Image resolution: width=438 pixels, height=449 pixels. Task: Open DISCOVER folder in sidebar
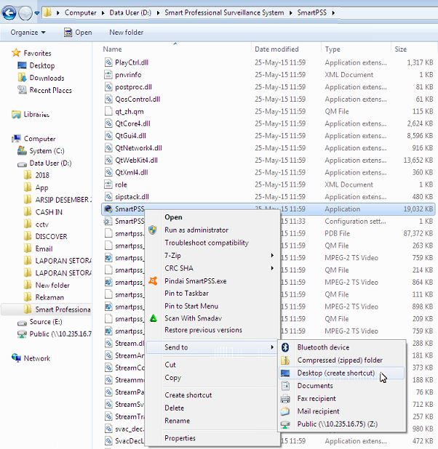(51, 237)
